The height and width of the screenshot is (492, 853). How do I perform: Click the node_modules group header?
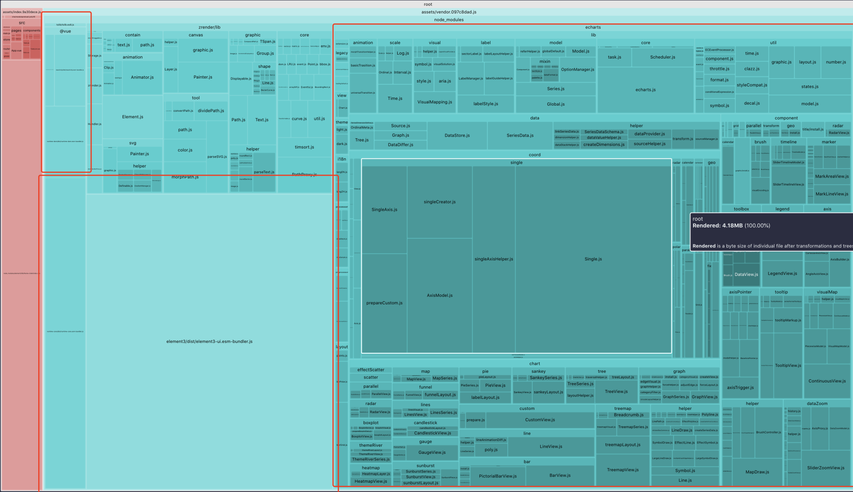click(449, 20)
